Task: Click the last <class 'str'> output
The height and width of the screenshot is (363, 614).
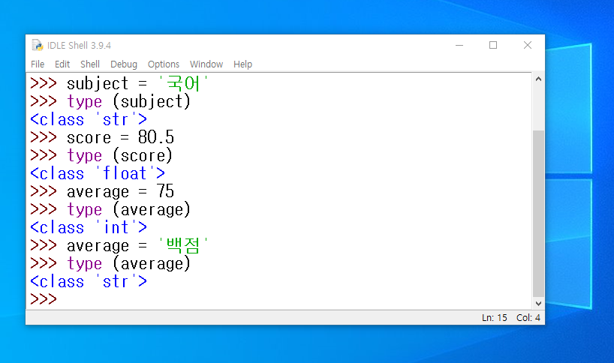Action: click(89, 281)
